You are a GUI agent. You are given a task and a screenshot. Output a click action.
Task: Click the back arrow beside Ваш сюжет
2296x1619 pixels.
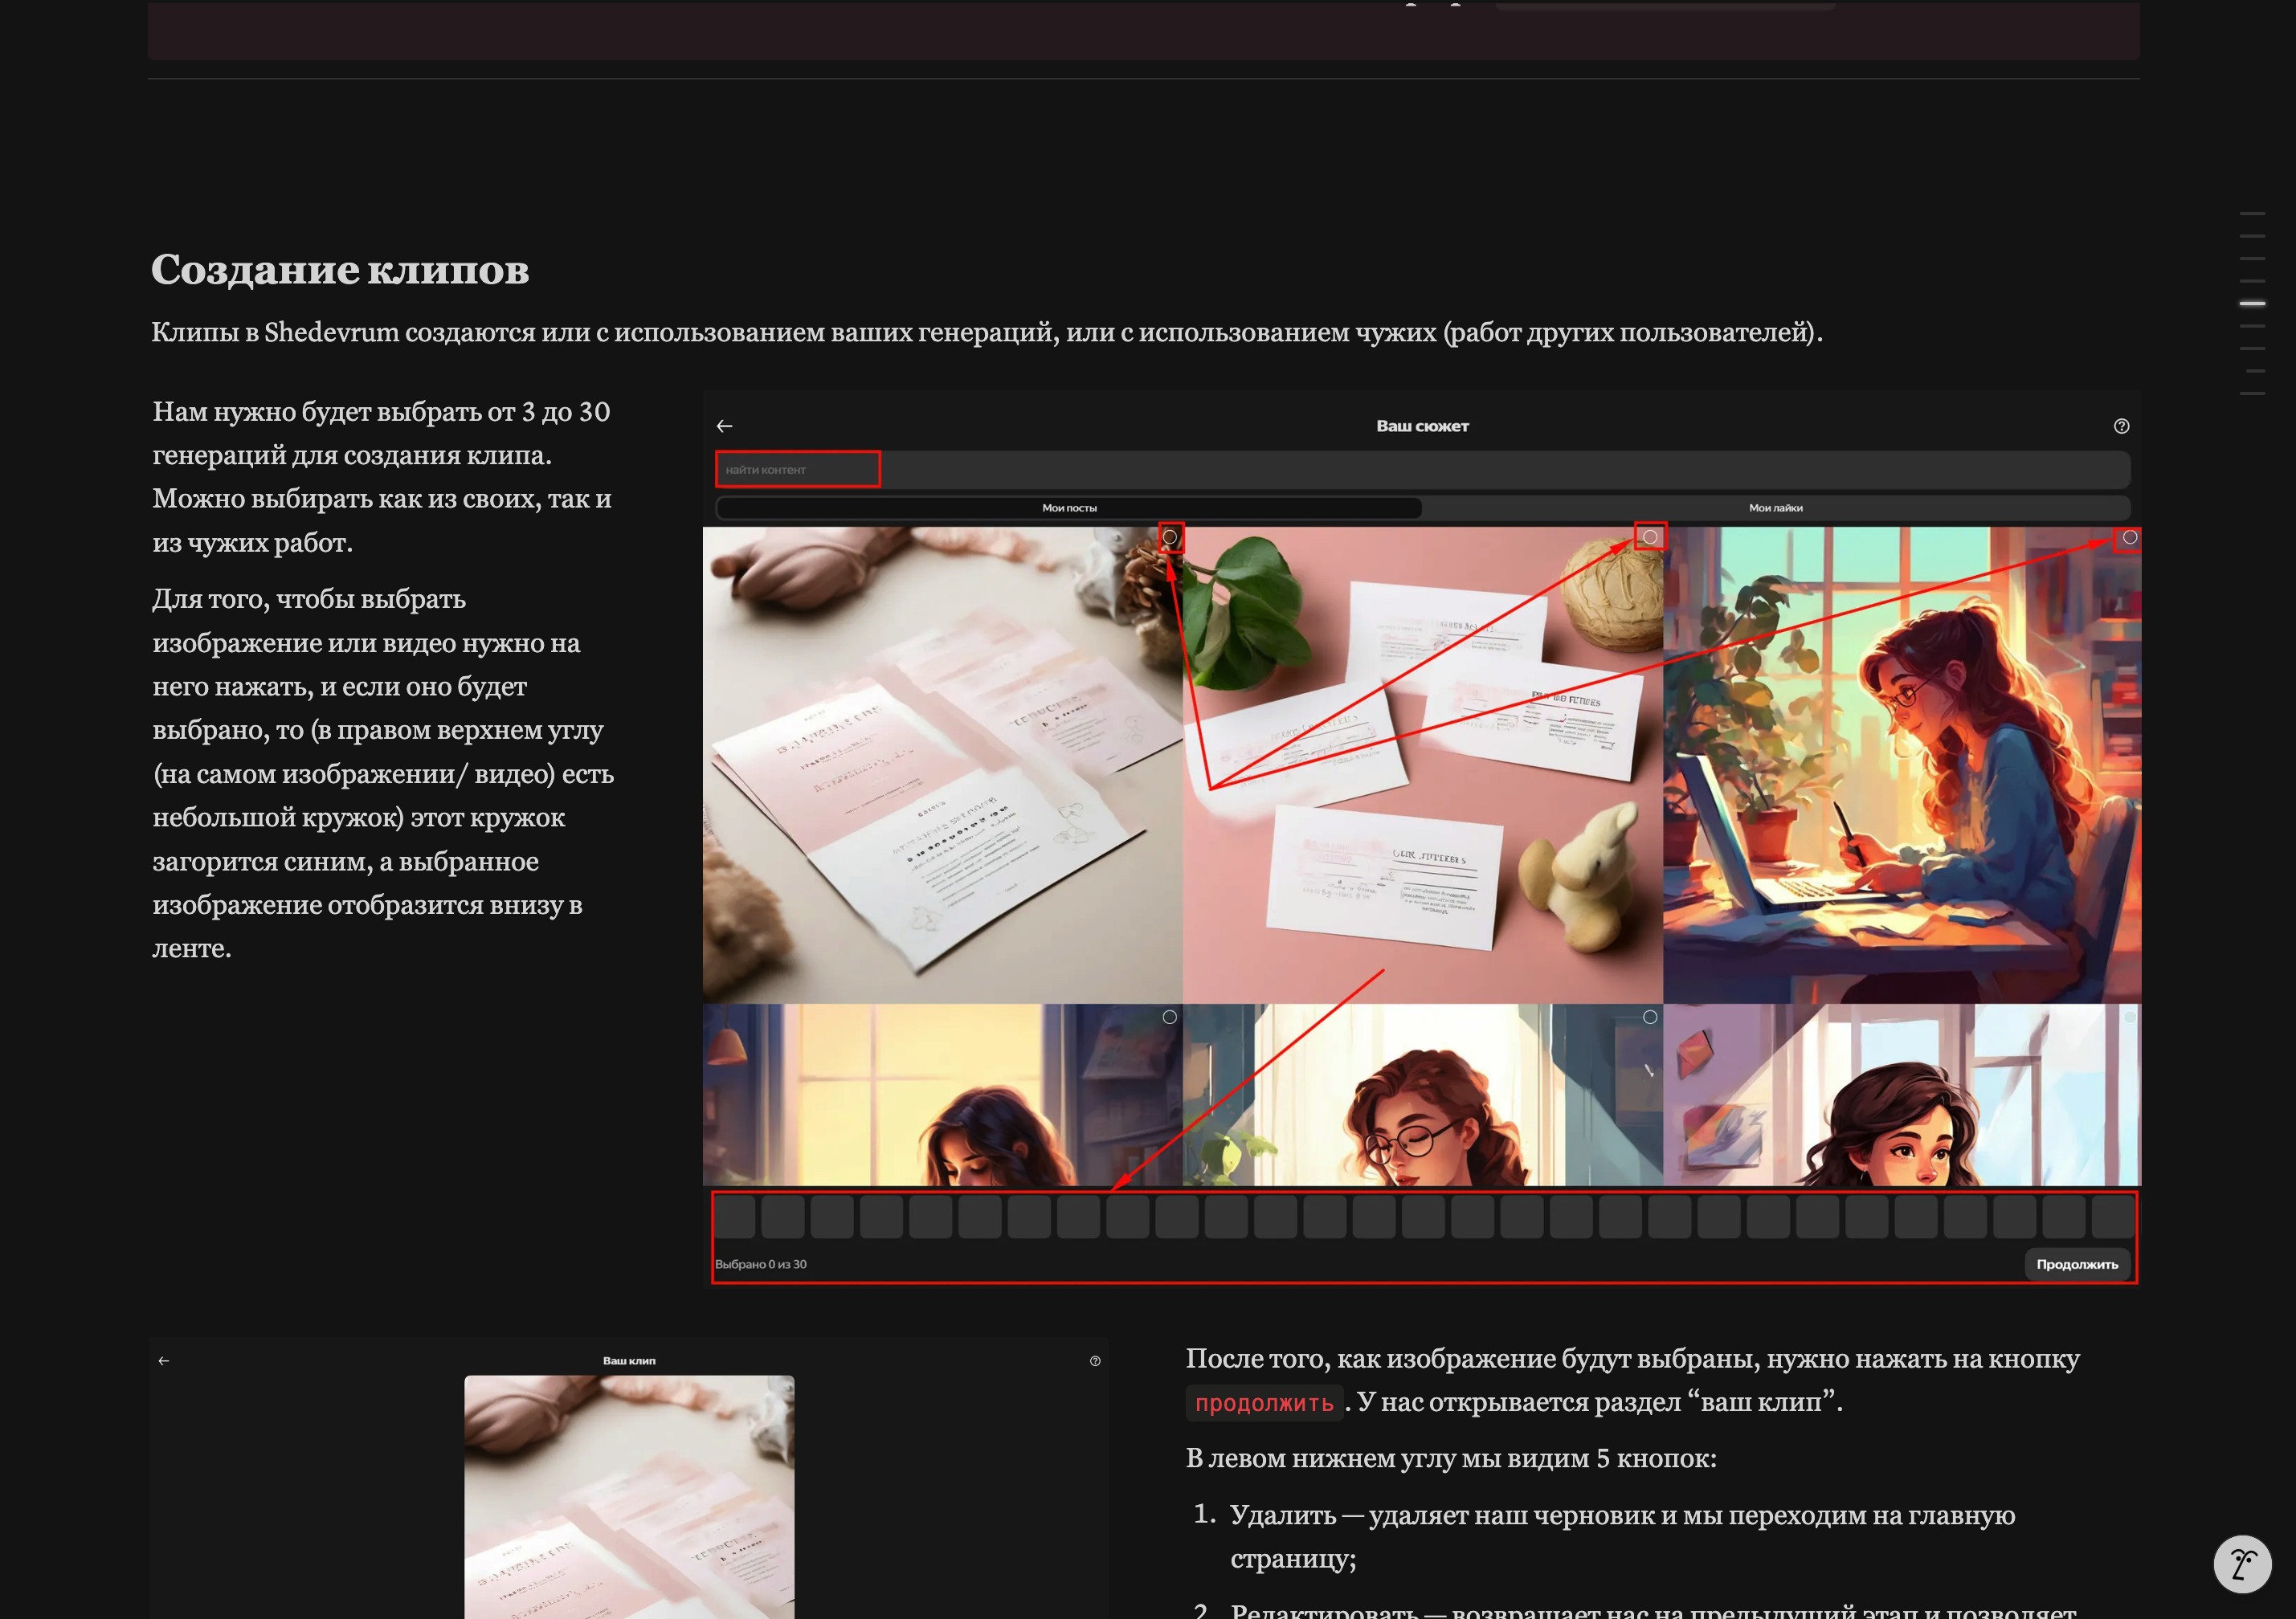tap(725, 426)
